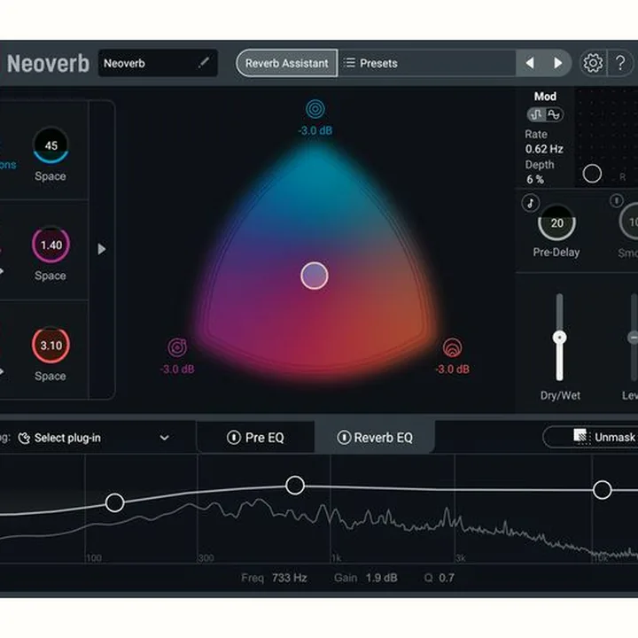Click the Dry/Wet slider handle
The width and height of the screenshot is (638, 638).
[x=559, y=338]
